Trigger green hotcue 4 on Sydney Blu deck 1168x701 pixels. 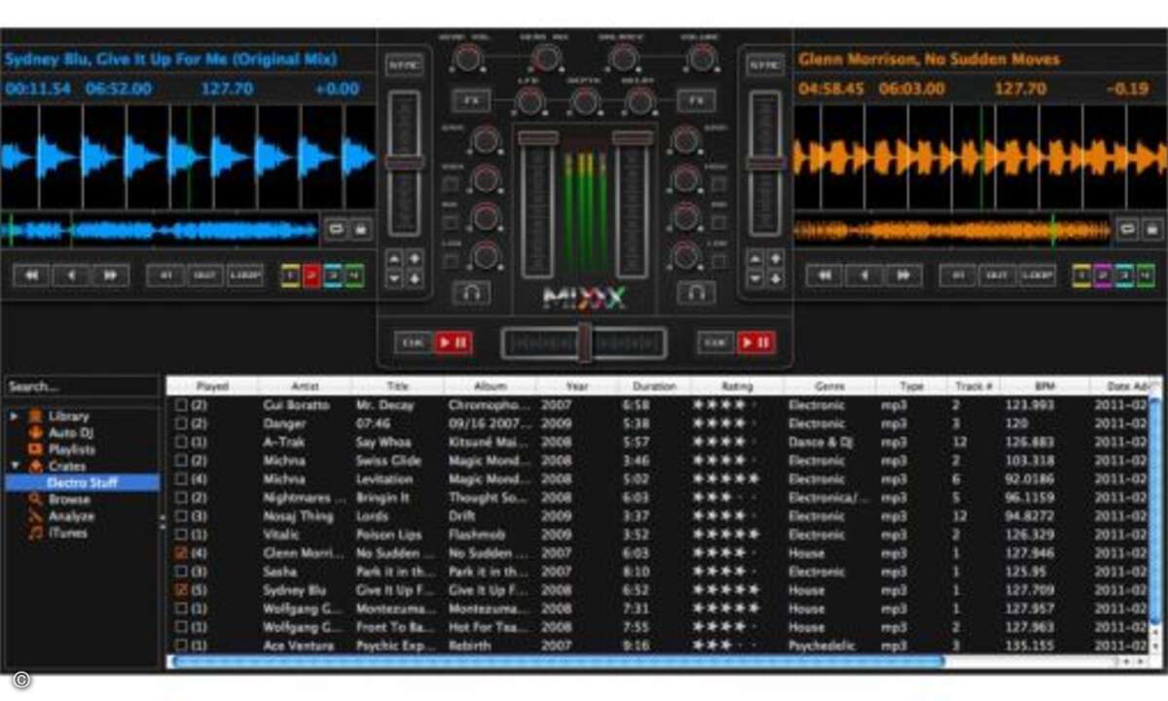(354, 276)
